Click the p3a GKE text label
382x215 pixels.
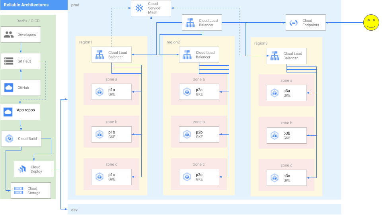tap(287, 93)
